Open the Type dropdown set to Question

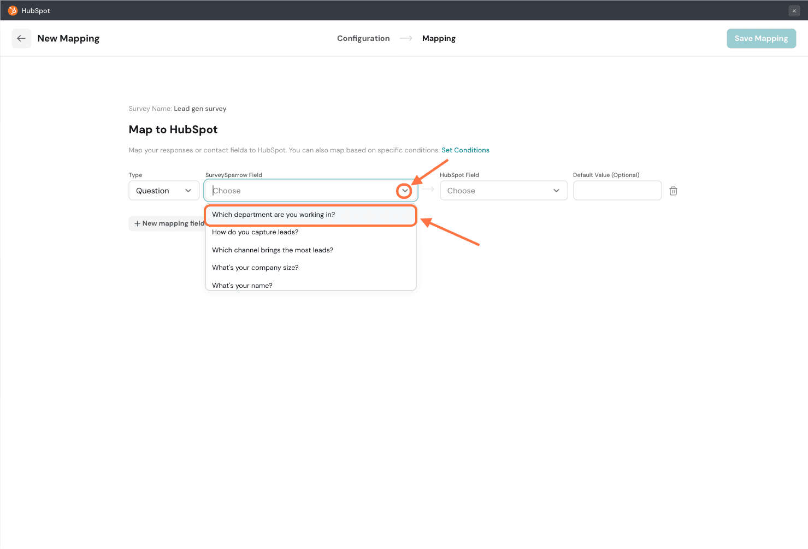click(x=164, y=191)
